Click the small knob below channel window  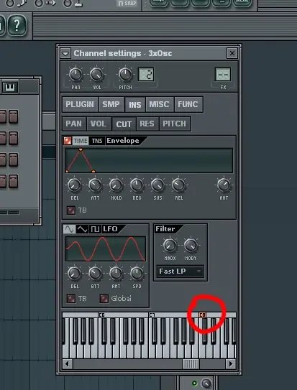click(206, 384)
